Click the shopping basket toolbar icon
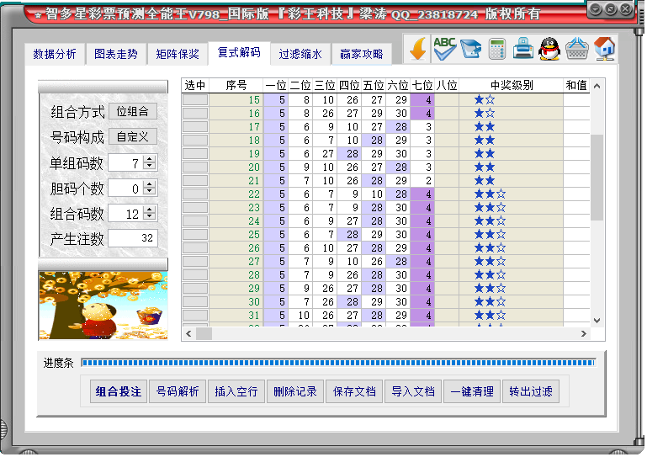This screenshot has height=457, width=647. click(x=576, y=50)
